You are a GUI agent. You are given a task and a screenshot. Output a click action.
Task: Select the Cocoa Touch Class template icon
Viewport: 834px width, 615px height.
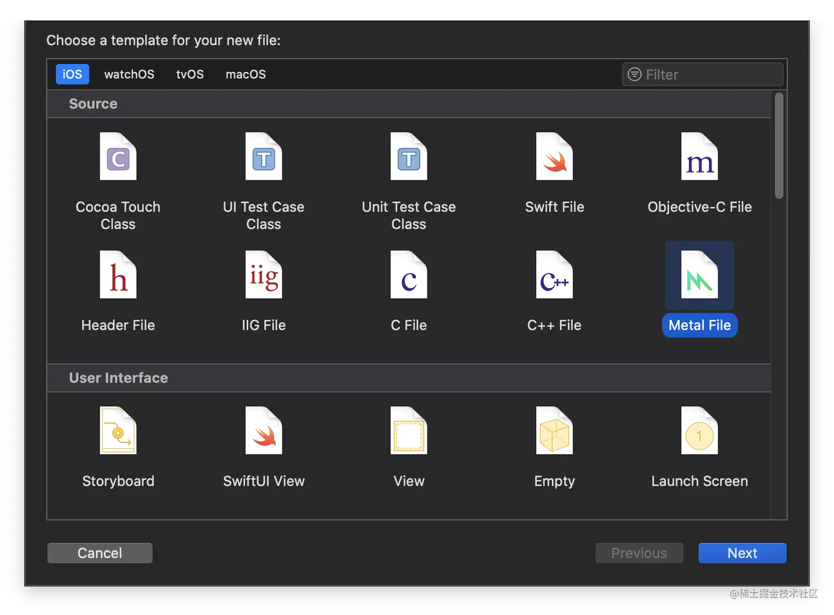[118, 157]
